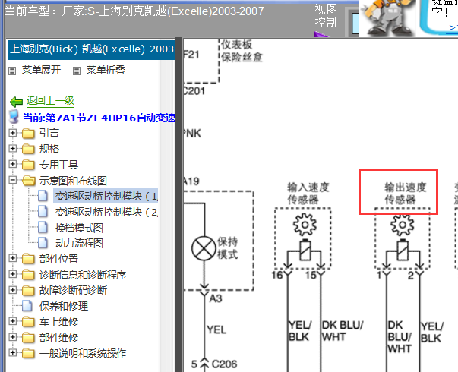Select the 故障诊断码诊断 folder icon

28,290
